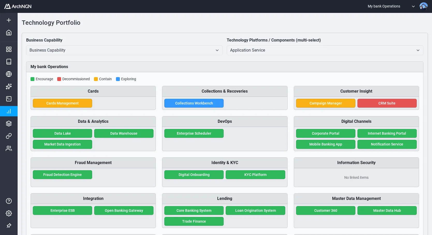The height and width of the screenshot is (235, 432).
Task: Select the layers stack icon
Action: (9, 124)
